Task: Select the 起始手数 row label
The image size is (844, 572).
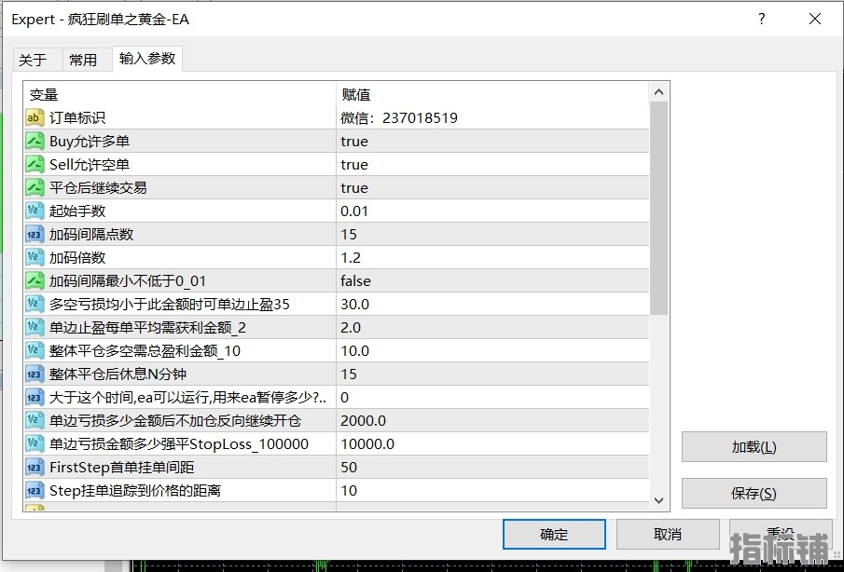Action: tap(77, 211)
